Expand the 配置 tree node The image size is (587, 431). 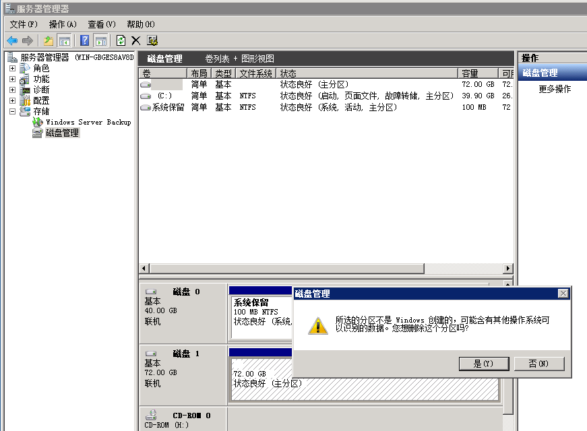(12, 100)
